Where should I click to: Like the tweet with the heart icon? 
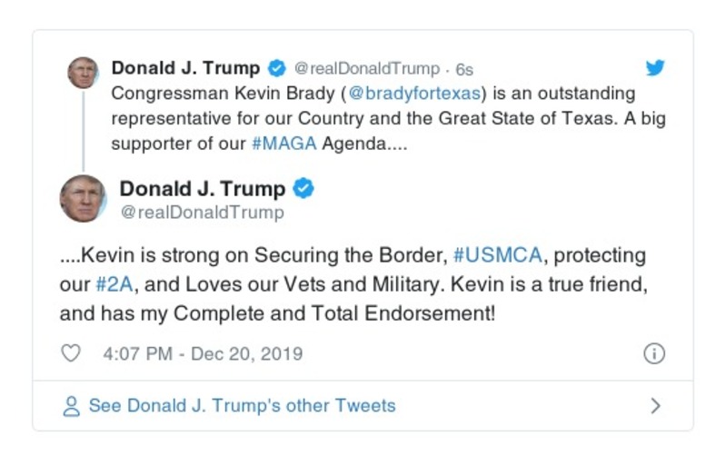click(x=71, y=353)
